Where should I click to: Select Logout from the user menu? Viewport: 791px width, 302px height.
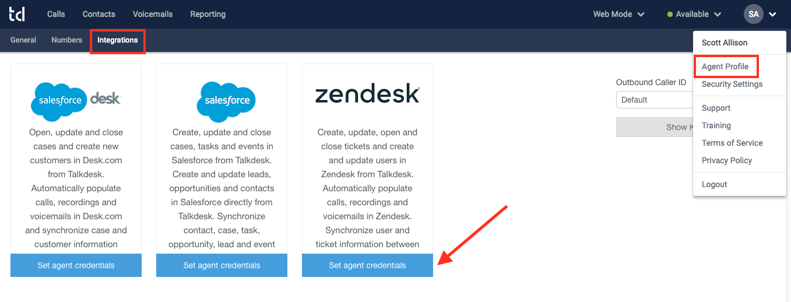pyautogui.click(x=715, y=184)
